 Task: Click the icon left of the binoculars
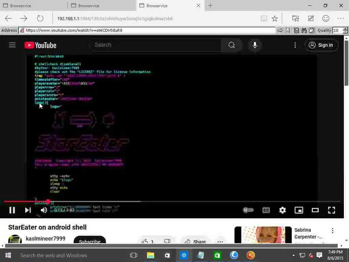coord(297,30)
